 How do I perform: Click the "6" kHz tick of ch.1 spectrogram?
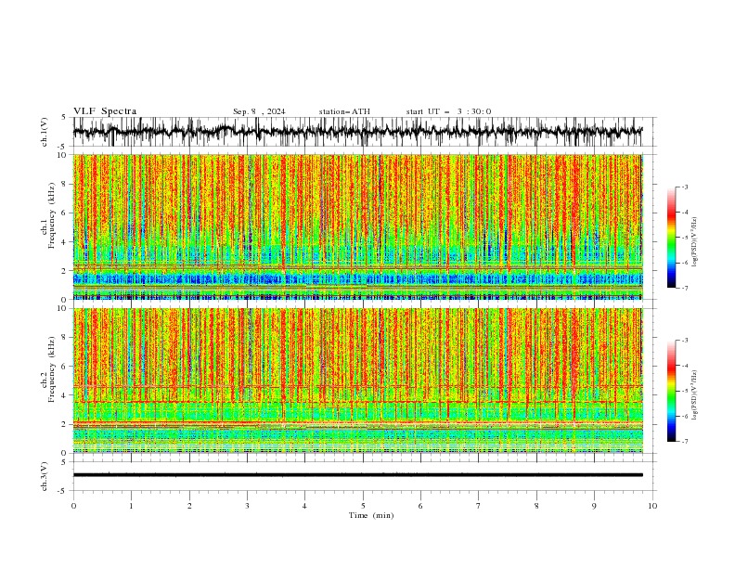pyautogui.click(x=65, y=213)
